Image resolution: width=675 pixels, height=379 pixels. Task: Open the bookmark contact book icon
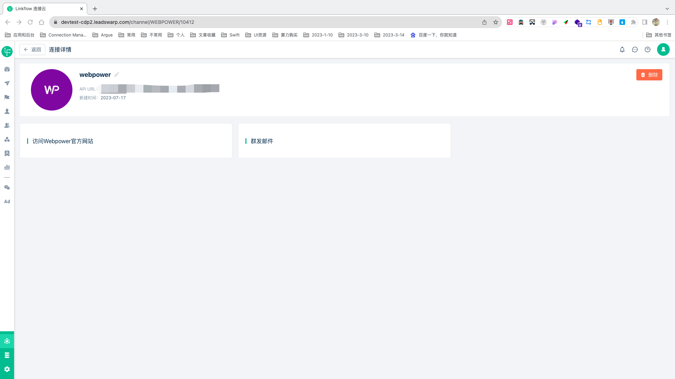click(7, 153)
